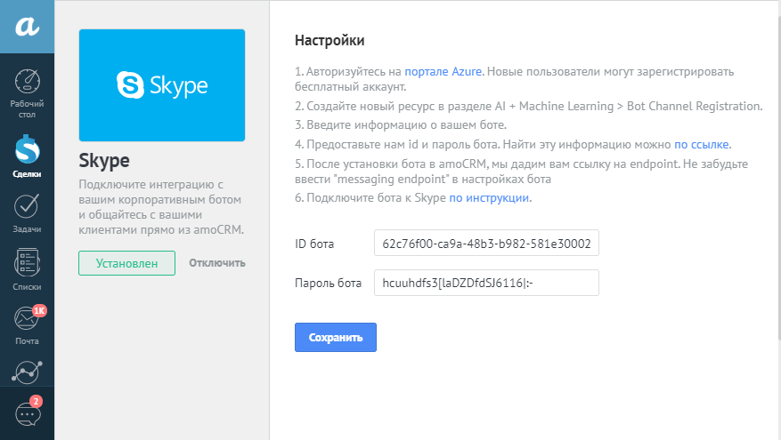Open the по инструкции link

coord(489,198)
